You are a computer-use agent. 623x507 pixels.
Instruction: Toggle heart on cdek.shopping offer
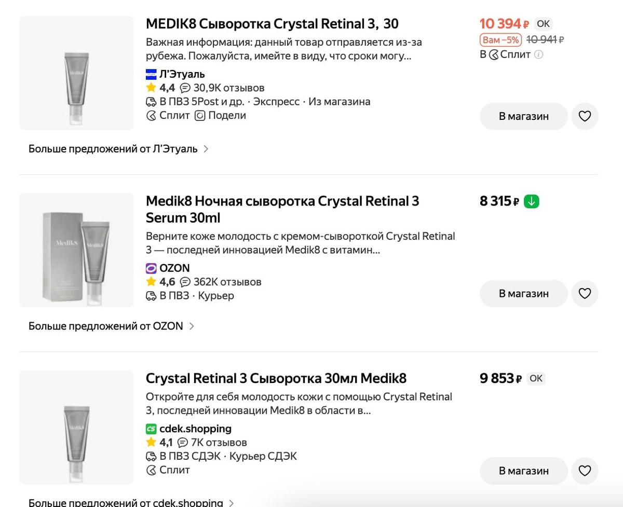click(585, 471)
